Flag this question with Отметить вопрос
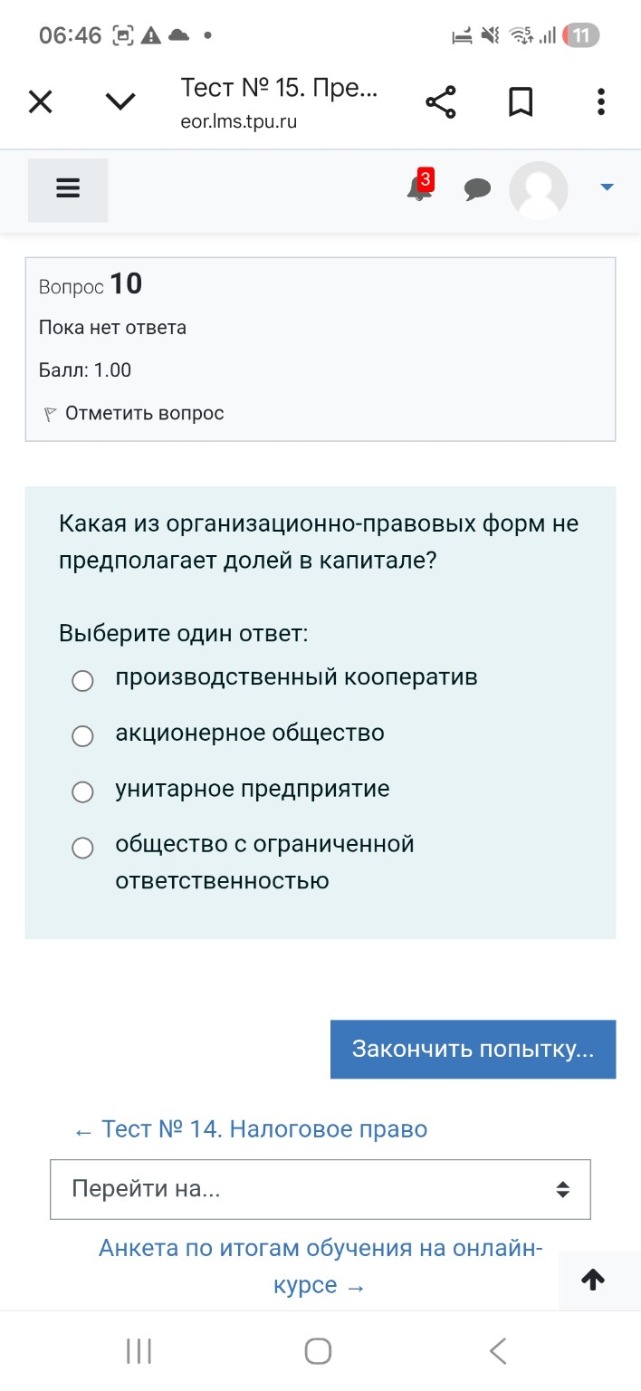Viewport: 641px width, 1391px height. tap(143, 413)
